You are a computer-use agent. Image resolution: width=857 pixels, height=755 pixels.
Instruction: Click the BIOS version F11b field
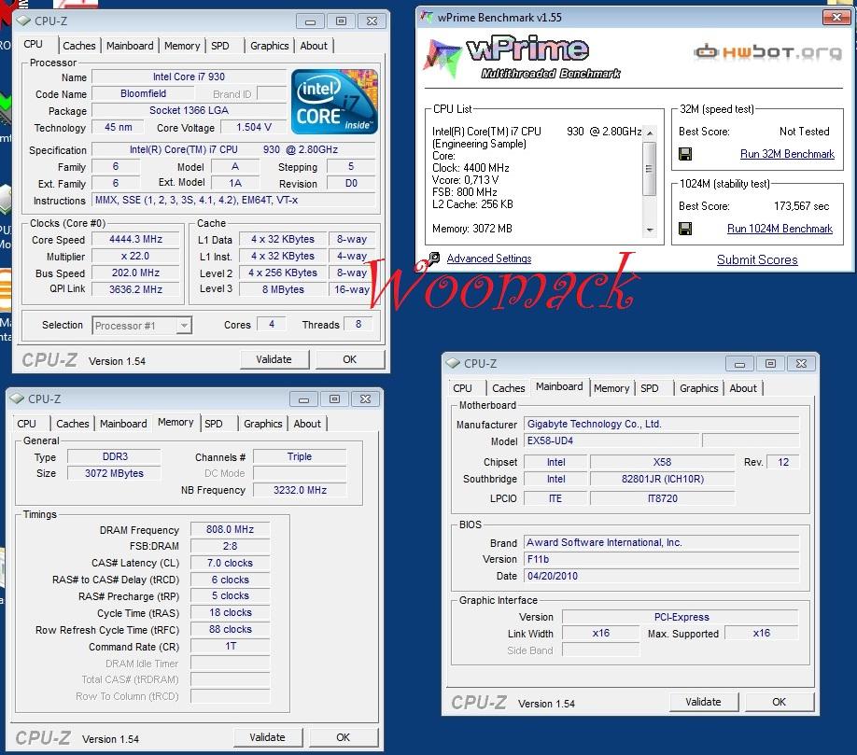[661, 559]
